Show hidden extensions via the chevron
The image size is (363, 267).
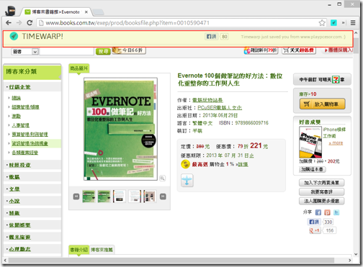coord(344,23)
